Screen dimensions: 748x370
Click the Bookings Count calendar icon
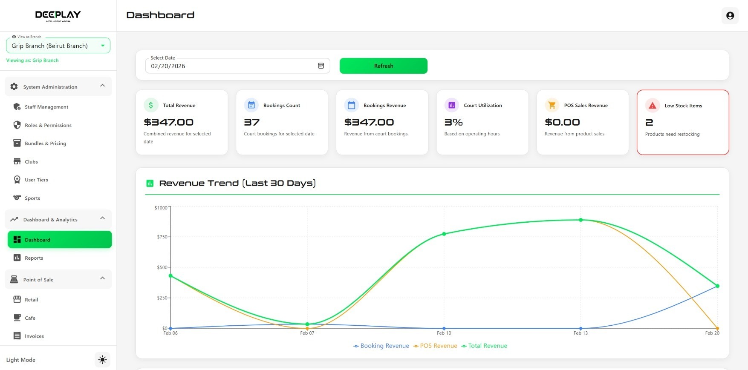(251, 105)
